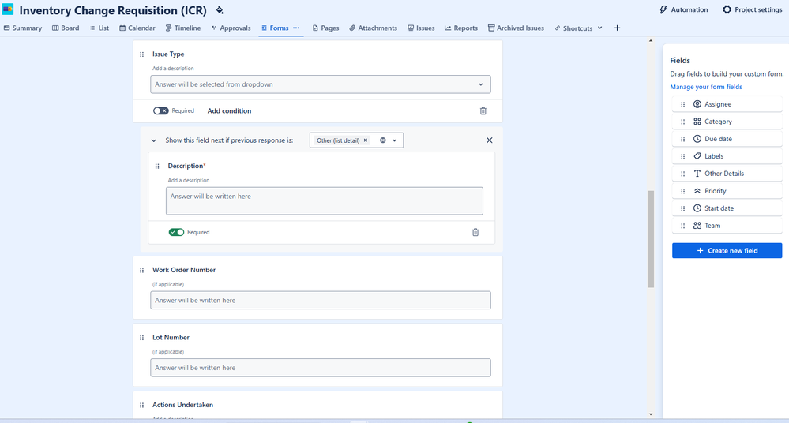Grab the Issue Type field drag handle
Screen dimensions: 789x423
coord(141,54)
